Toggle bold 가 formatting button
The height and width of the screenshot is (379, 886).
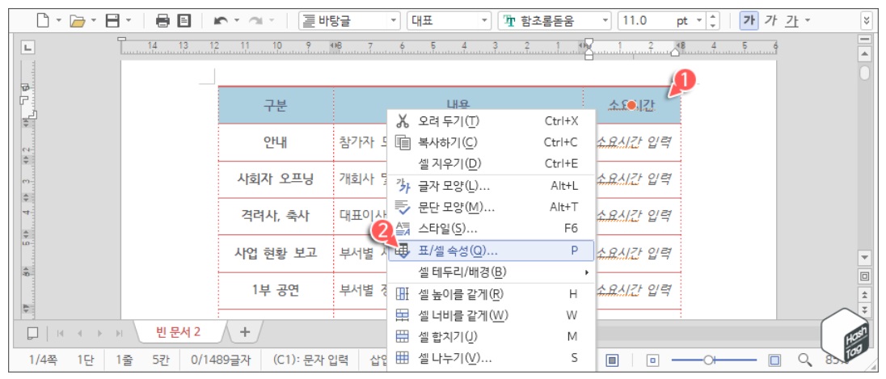749,21
